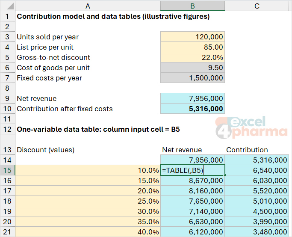Select column B header
The height and width of the screenshot is (237, 292).
[192, 6]
